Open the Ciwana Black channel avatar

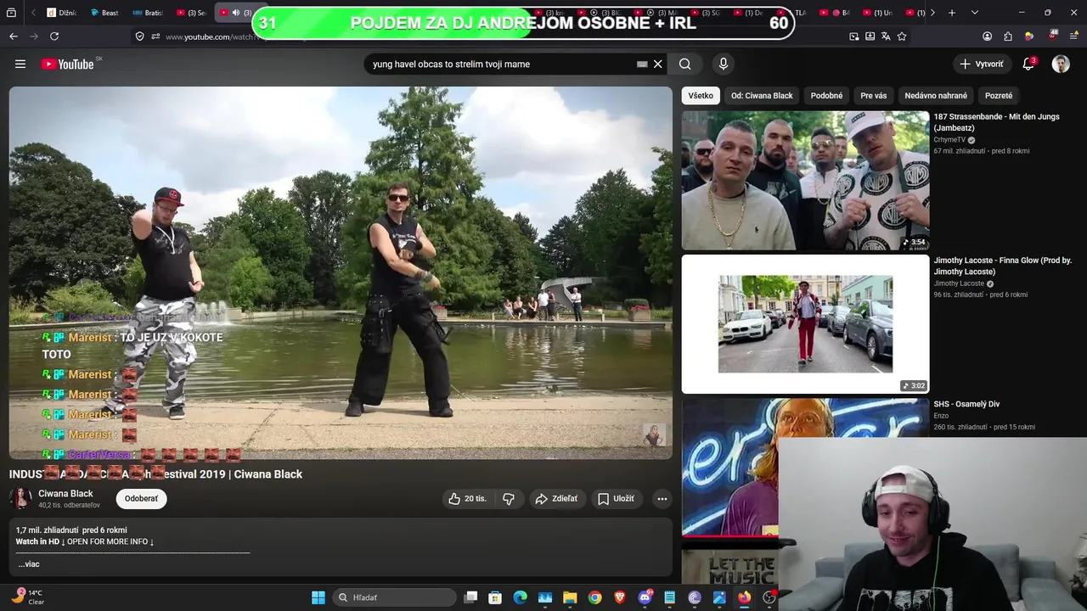click(20, 498)
